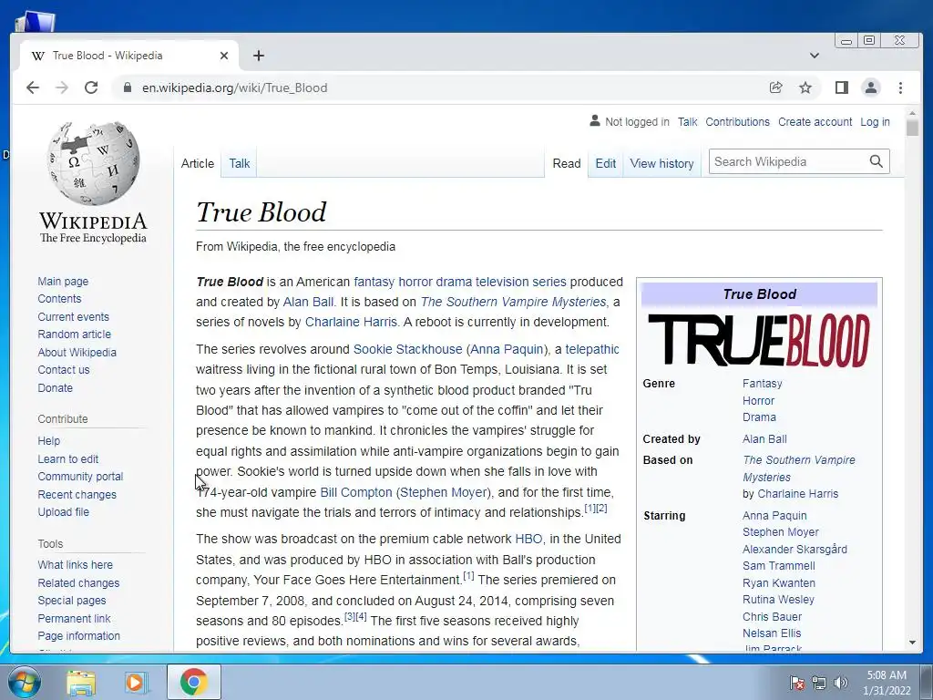Click the True Blood logo image
The height and width of the screenshot is (700, 933).
click(x=759, y=339)
